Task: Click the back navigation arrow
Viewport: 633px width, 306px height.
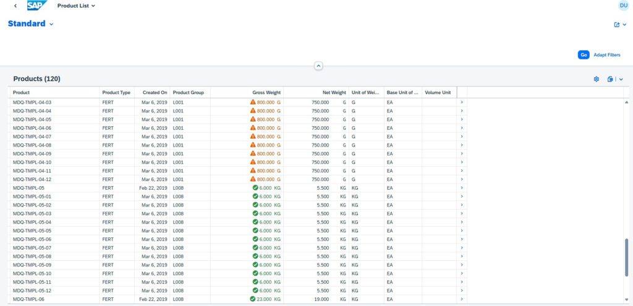Action: (15, 6)
